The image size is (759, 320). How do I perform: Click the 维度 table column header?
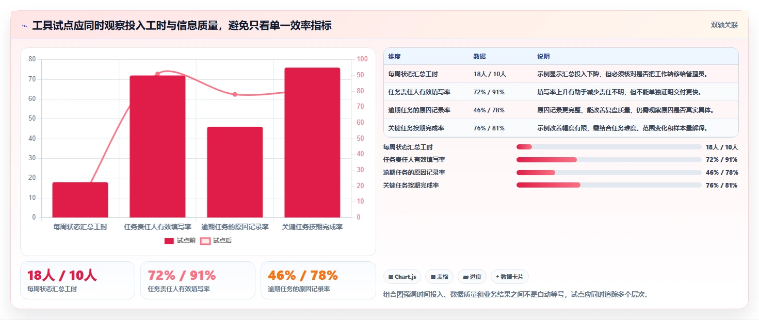(394, 57)
